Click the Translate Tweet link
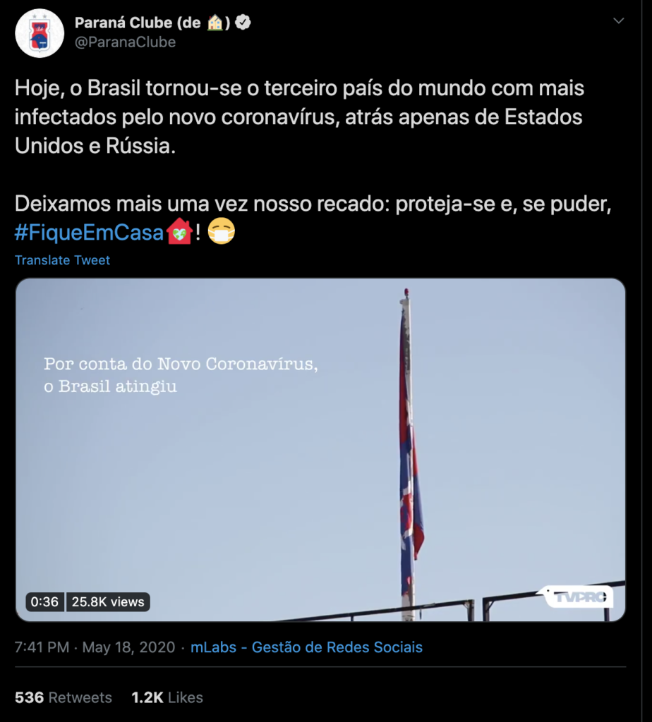This screenshot has height=722, width=652. pyautogui.click(x=62, y=260)
